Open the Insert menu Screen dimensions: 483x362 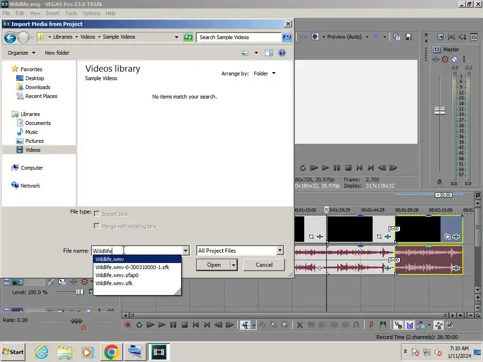pyautogui.click(x=52, y=13)
